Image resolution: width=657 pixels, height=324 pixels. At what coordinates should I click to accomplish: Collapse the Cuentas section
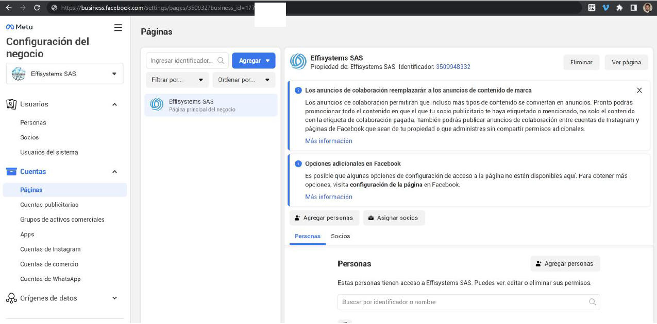tap(114, 172)
